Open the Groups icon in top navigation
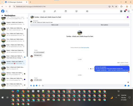This screenshot has width=133, height=106. 87,11
